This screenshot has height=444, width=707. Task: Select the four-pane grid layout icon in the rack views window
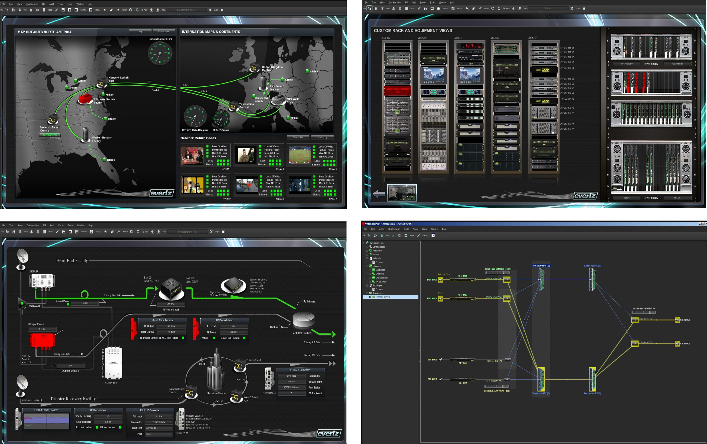point(439,9)
